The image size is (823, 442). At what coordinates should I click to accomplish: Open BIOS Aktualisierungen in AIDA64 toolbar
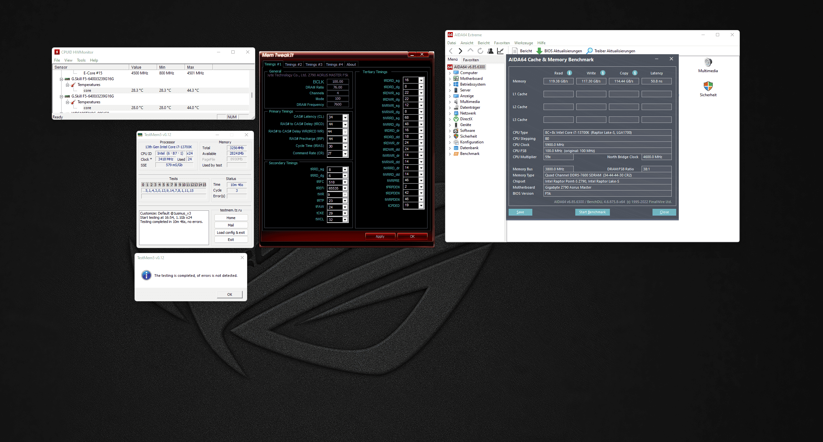coord(559,51)
